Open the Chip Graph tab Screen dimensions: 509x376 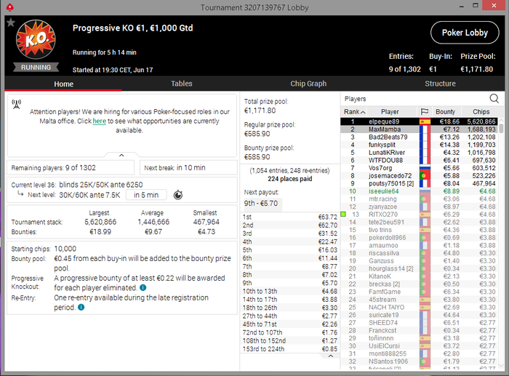coord(308,84)
